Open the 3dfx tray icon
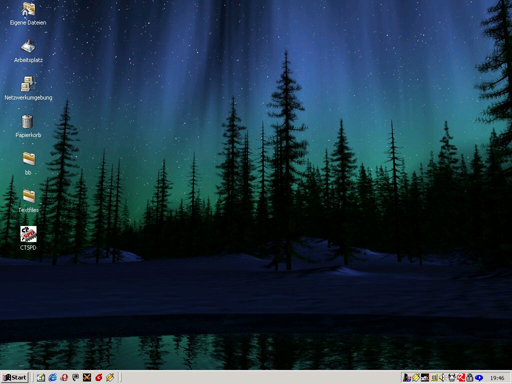Viewport: 512px width, 384px height. tap(425, 378)
